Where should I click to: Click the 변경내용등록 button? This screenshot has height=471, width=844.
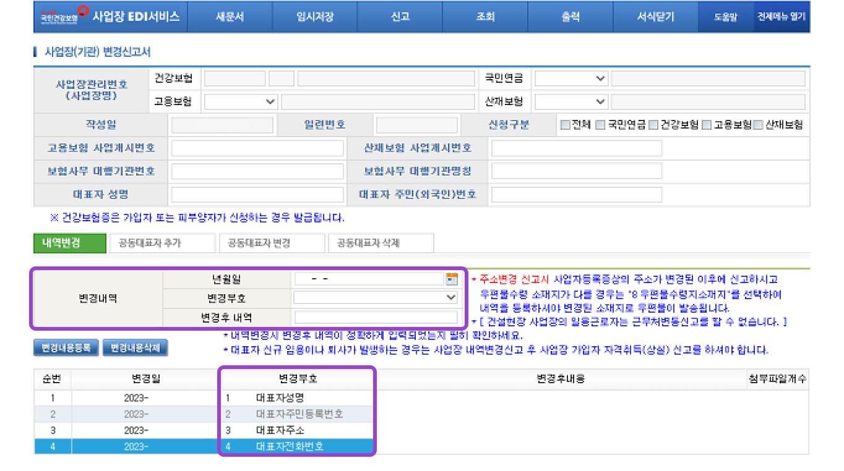click(x=65, y=347)
